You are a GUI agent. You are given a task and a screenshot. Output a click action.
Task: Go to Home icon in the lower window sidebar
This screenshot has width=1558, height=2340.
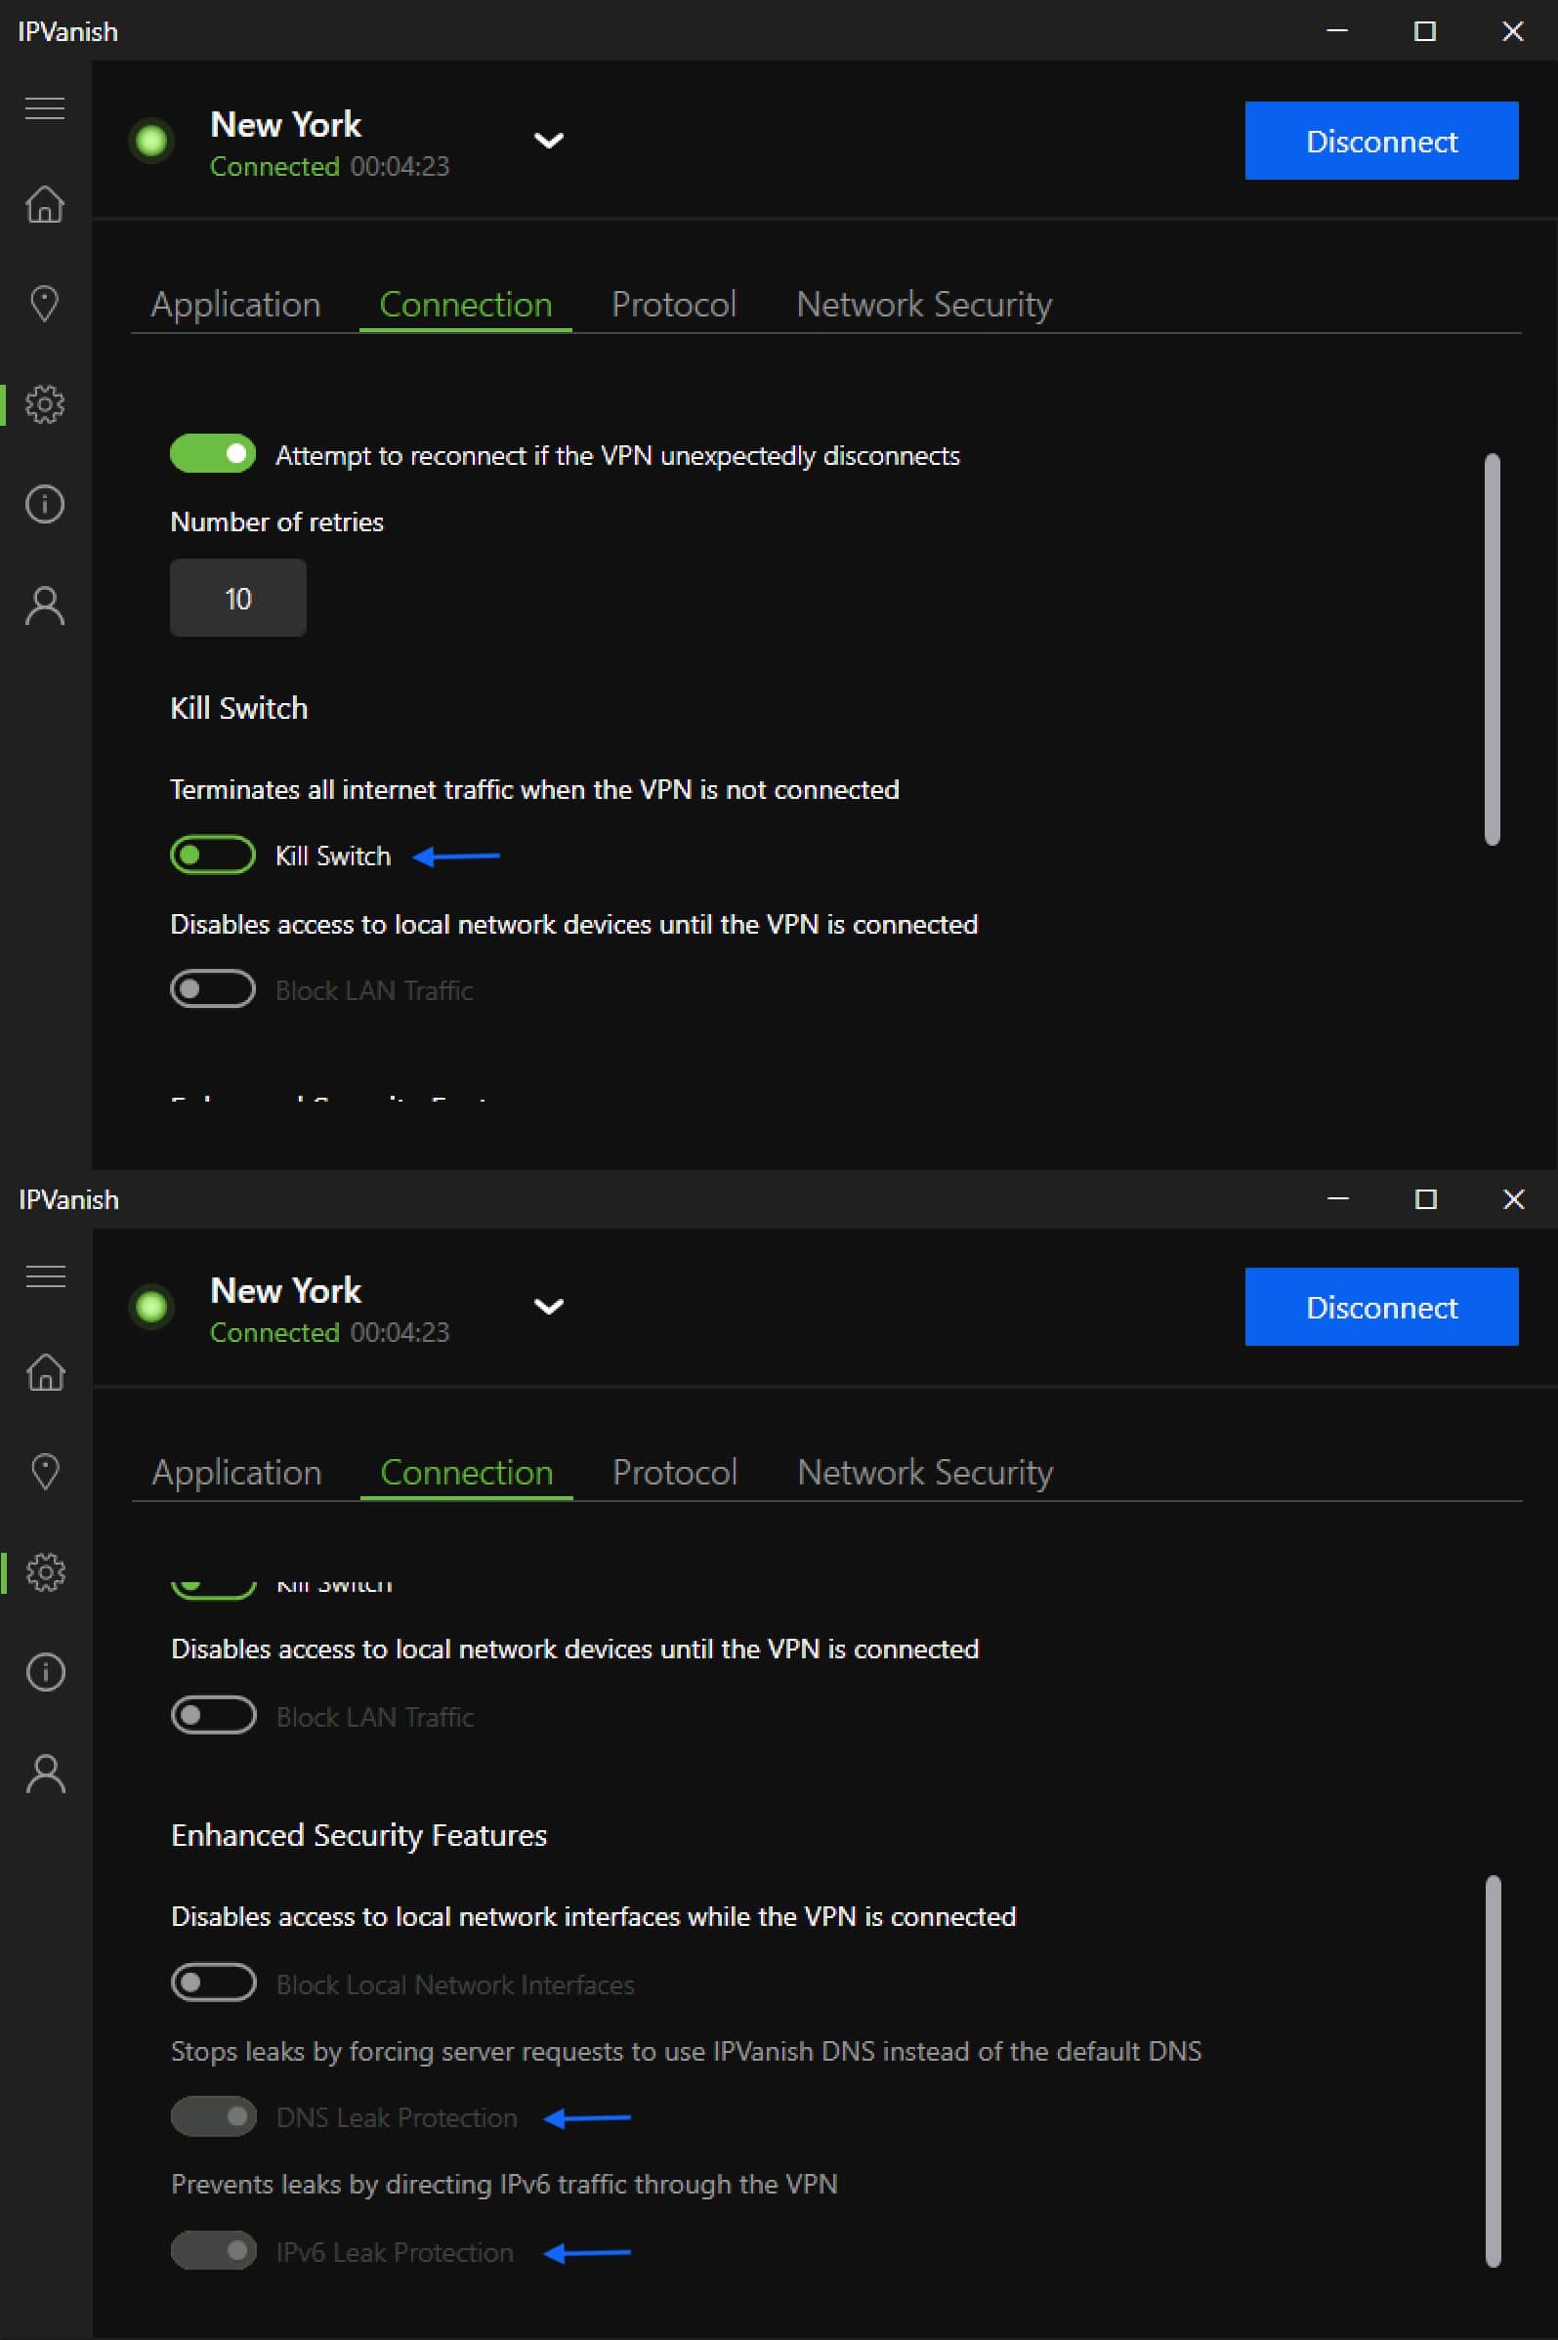(46, 1372)
